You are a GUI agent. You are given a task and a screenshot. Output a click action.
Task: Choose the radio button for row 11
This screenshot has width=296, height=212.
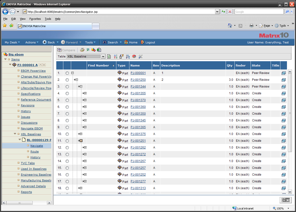67,141
